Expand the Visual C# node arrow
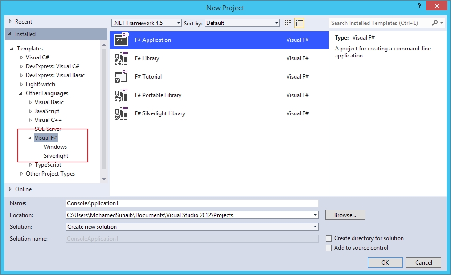 pyautogui.click(x=21, y=57)
